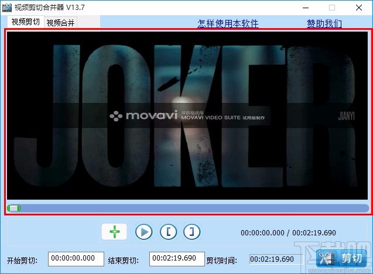This screenshot has height=274, width=373.
Task: Play the loaded video
Action: click(144, 232)
